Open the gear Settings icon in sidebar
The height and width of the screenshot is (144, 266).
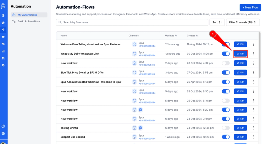(3, 65)
